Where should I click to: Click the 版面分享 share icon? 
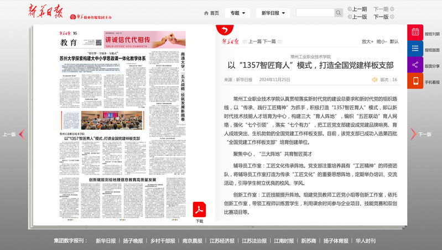[415, 65]
